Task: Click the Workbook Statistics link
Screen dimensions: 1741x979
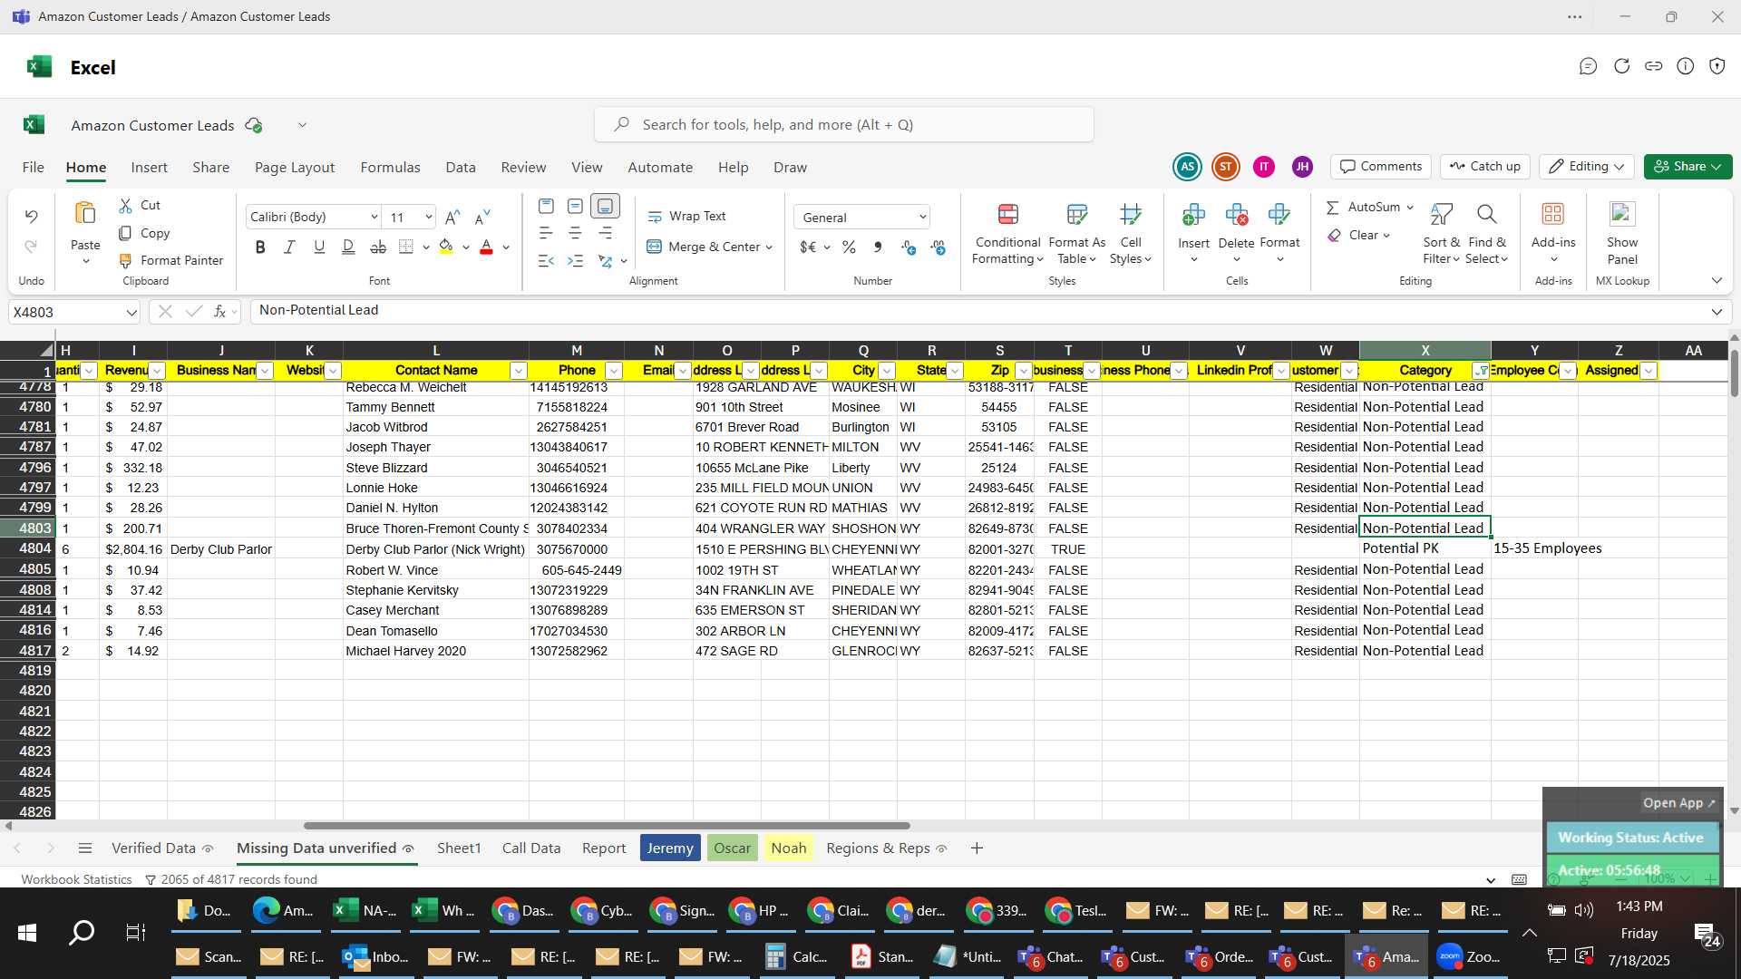Action: click(76, 880)
